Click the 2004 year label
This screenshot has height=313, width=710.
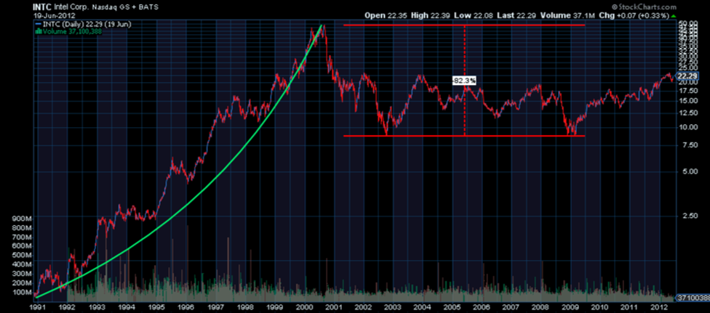(x=423, y=307)
